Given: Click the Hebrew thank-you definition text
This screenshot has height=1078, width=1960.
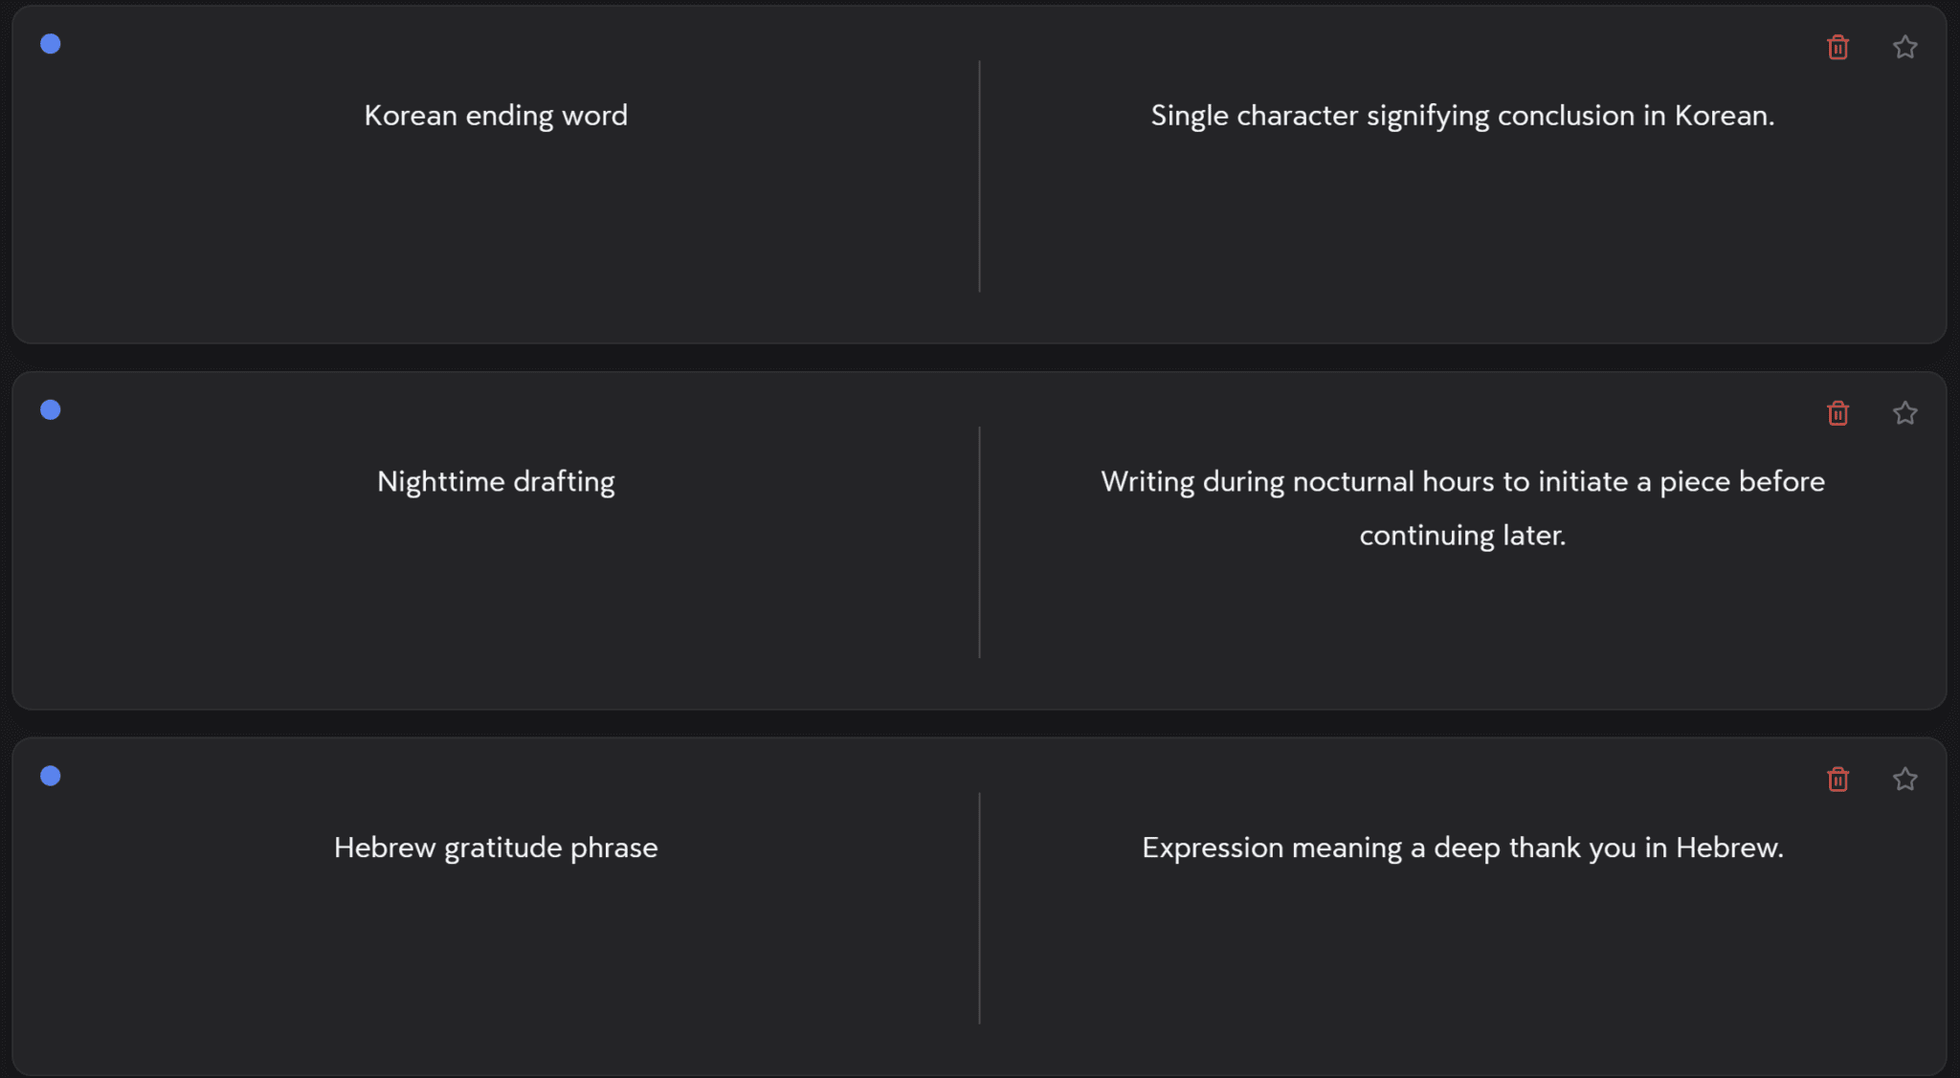Looking at the screenshot, I should [1462, 847].
